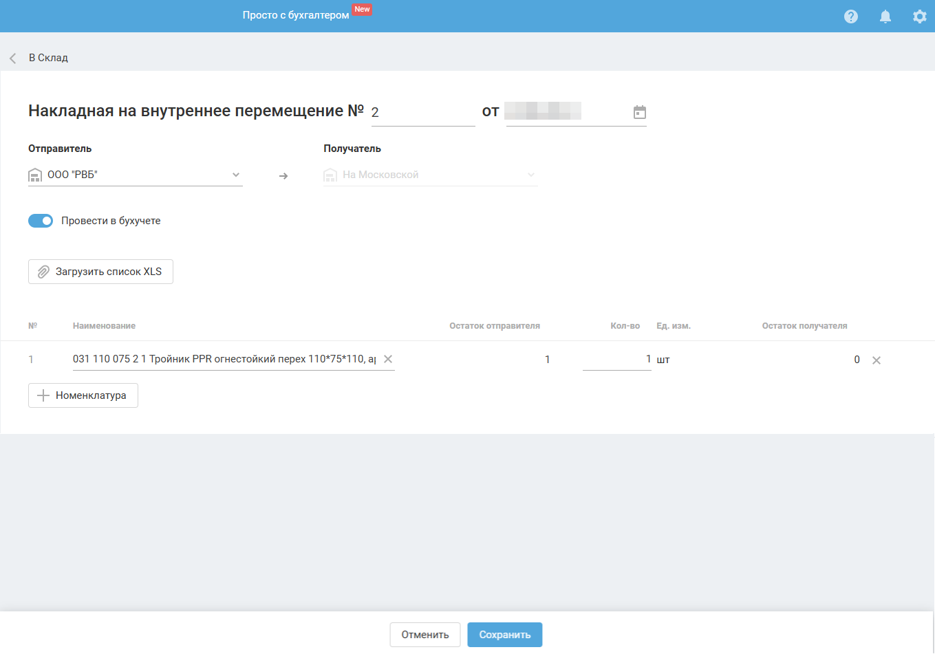Click invoice number input field
Screen dimensions: 935x654
(x=423, y=112)
